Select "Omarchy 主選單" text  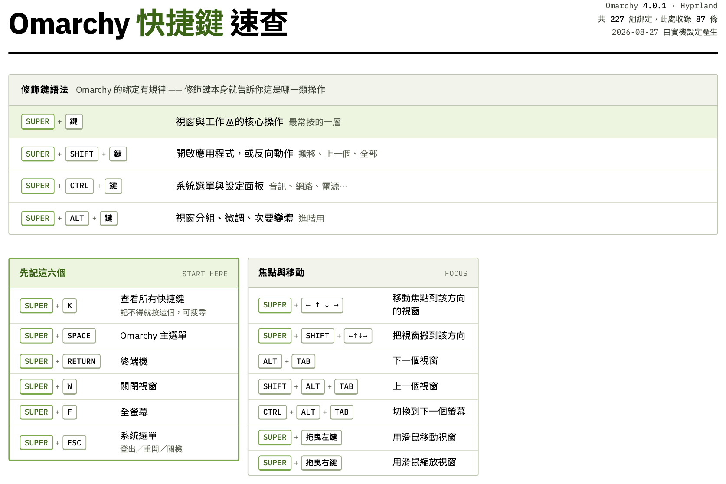pos(154,336)
